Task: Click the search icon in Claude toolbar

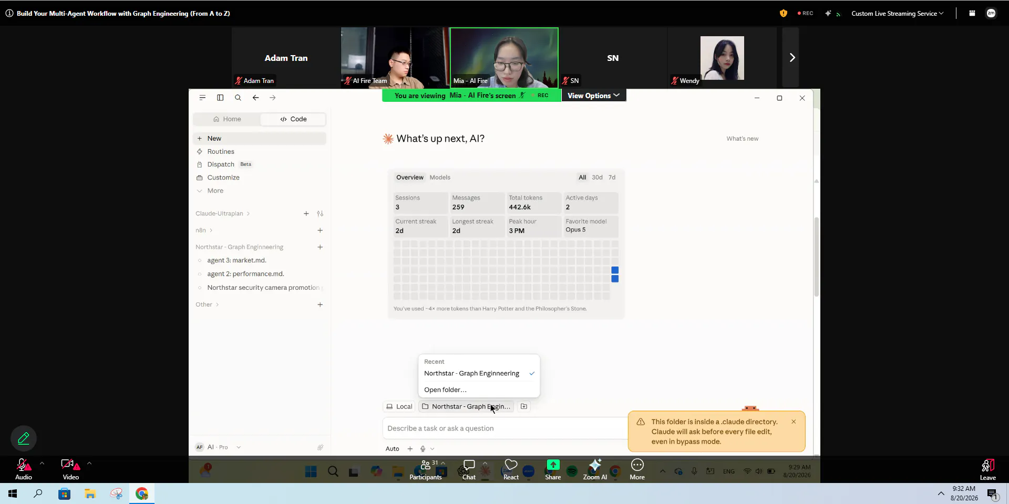Action: click(x=238, y=98)
